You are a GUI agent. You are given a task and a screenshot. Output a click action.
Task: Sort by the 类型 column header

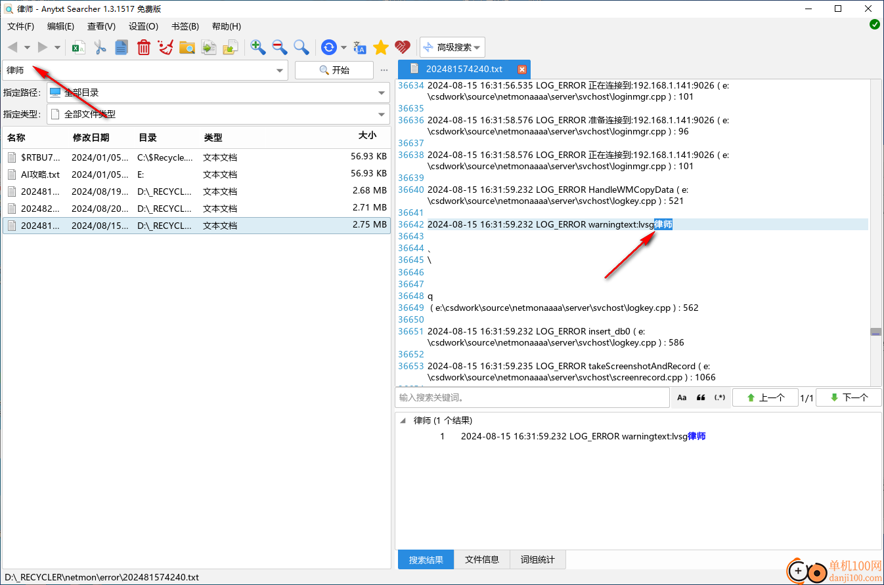coord(232,137)
